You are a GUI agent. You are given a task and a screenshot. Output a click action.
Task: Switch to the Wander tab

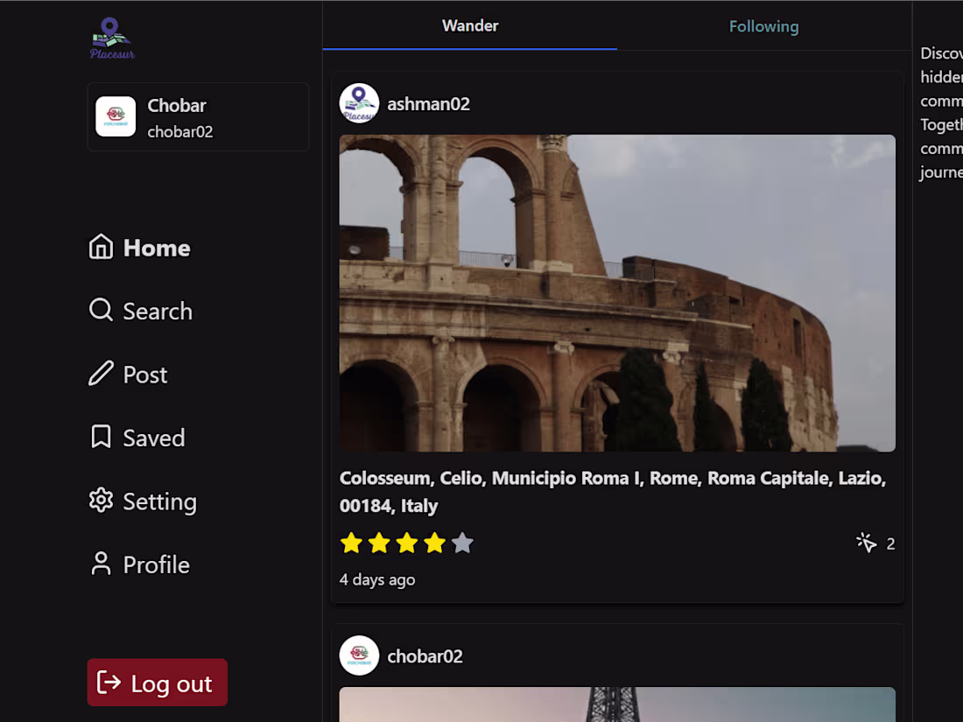click(x=470, y=25)
